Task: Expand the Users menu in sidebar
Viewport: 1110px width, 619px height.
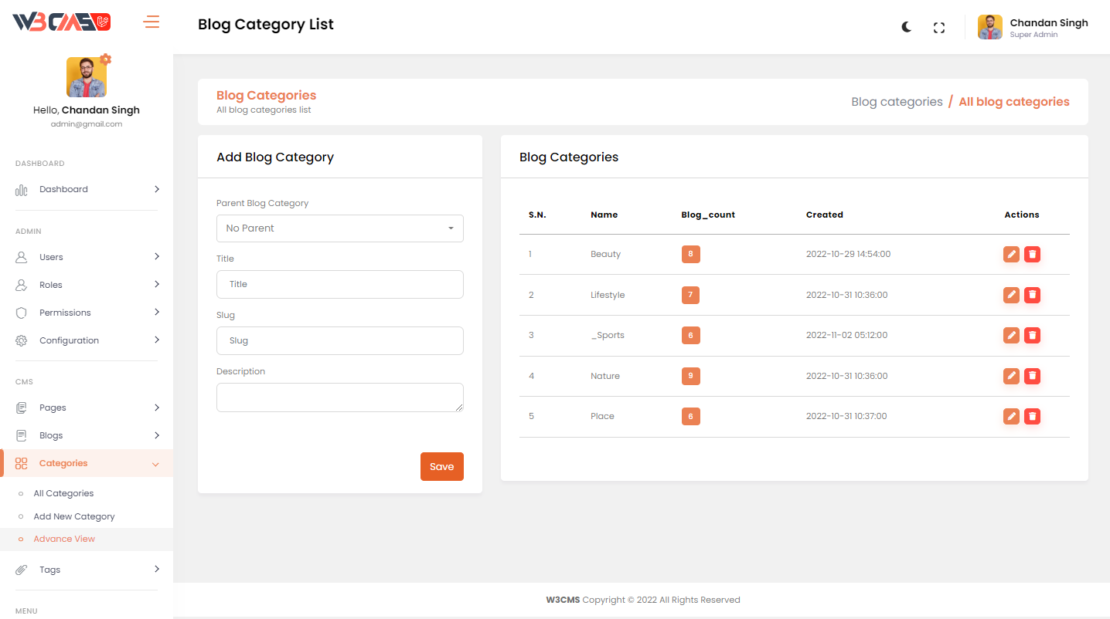Action: click(x=87, y=257)
